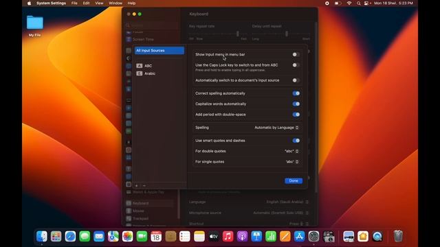Launch Safari from the dock
Screen dimensions: 440x247
tap(70, 236)
